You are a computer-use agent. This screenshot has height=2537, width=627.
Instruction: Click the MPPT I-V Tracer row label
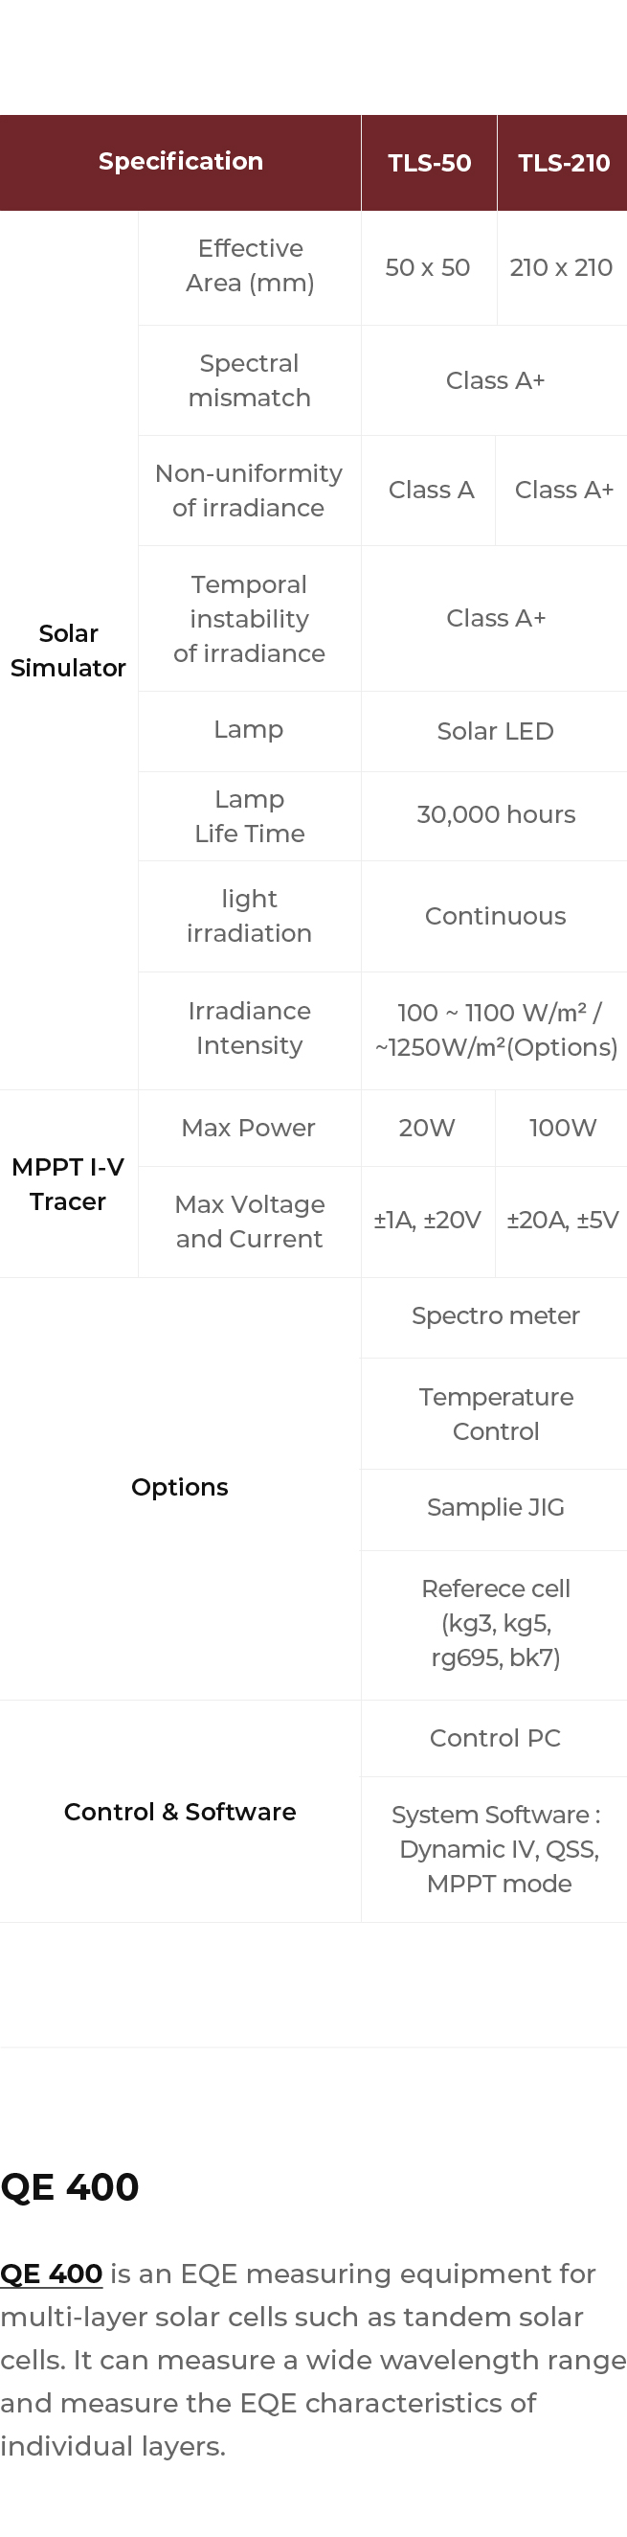click(x=68, y=1184)
